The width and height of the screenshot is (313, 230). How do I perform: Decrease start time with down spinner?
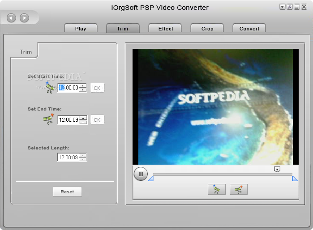83,90
